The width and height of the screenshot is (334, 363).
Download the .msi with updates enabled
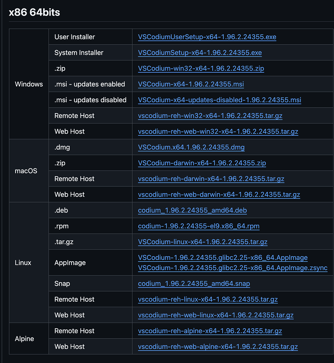(x=191, y=84)
